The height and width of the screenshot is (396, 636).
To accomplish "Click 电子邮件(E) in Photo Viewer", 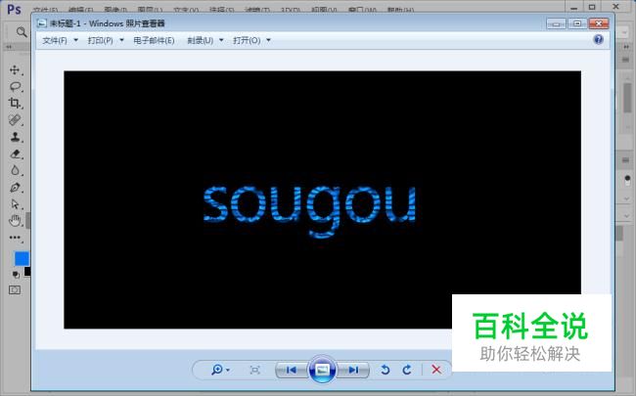I will click(x=154, y=40).
